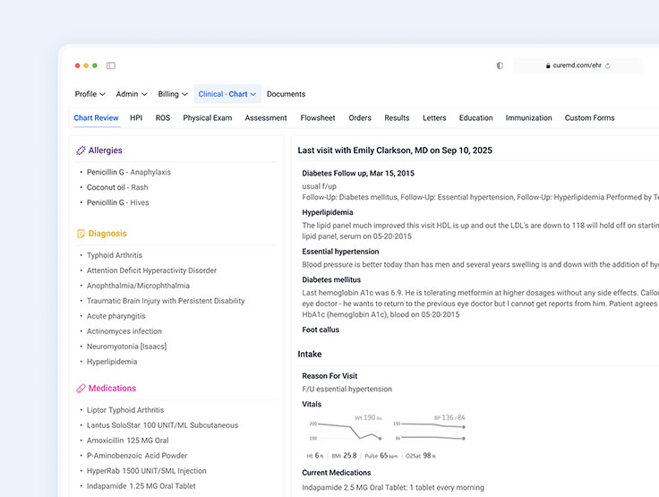Click the Pulse 65 bpm value

381,456
